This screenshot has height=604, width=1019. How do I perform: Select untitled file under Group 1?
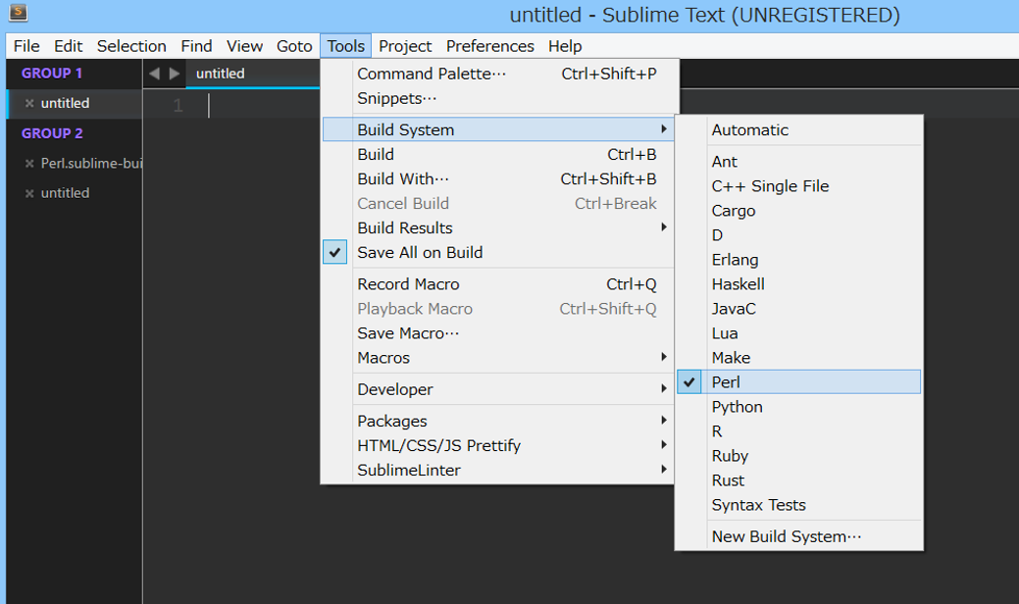pos(65,103)
